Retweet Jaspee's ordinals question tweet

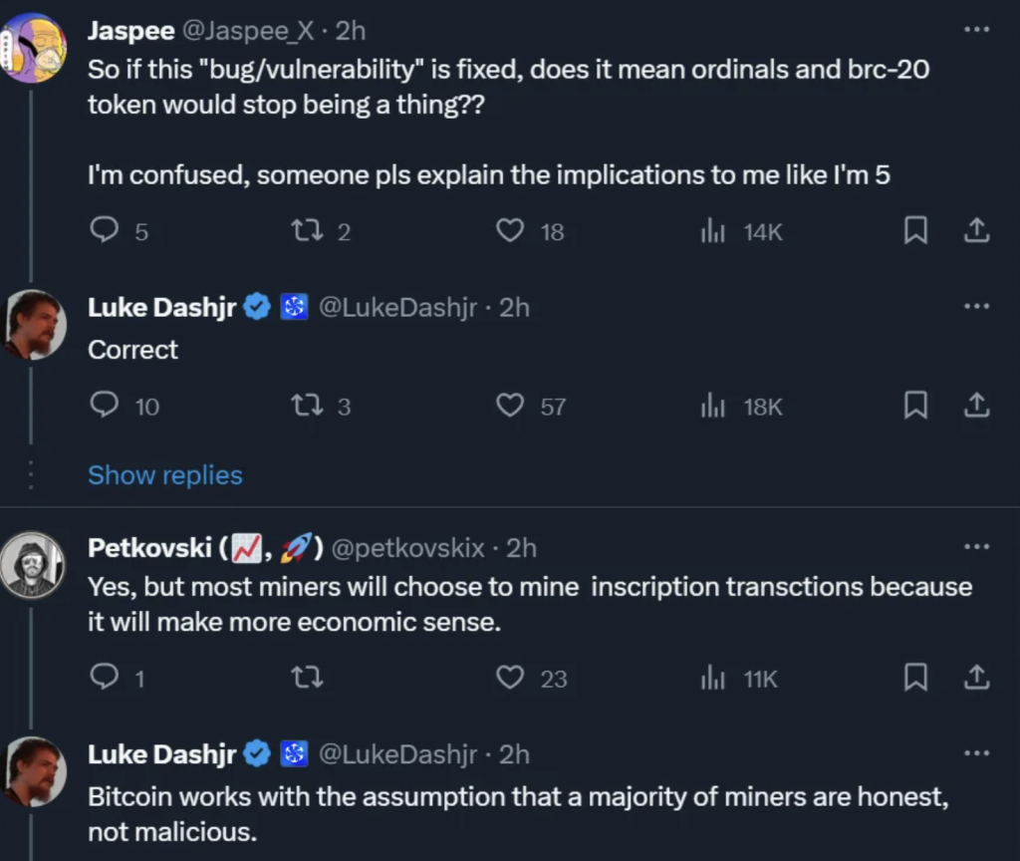(x=307, y=230)
